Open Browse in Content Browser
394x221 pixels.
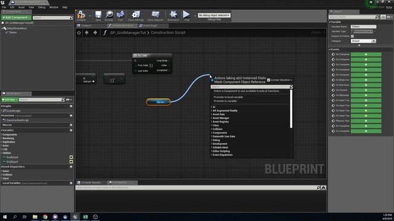tap(109, 15)
